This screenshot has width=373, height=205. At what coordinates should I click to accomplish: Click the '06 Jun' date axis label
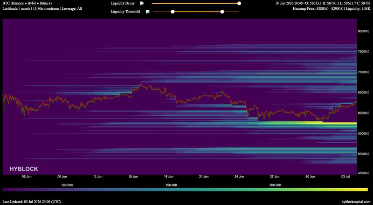[x=27, y=177]
